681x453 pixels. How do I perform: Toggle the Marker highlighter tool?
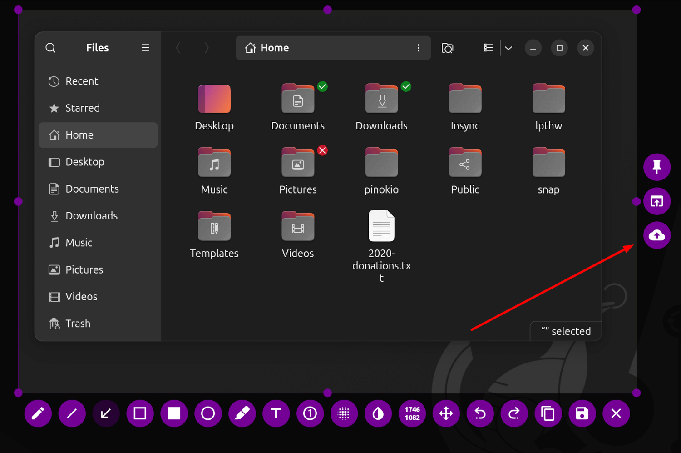[242, 413]
